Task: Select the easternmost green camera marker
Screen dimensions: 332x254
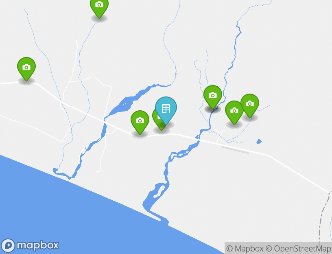Action: point(250,104)
